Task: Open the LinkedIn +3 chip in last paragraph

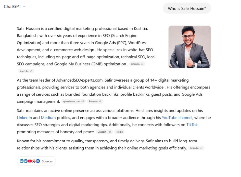Action: [196, 148]
